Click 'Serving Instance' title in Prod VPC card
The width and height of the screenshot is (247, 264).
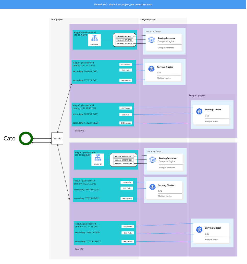point(167,38)
